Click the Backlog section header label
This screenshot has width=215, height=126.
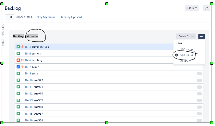pyautogui.click(x=18, y=36)
